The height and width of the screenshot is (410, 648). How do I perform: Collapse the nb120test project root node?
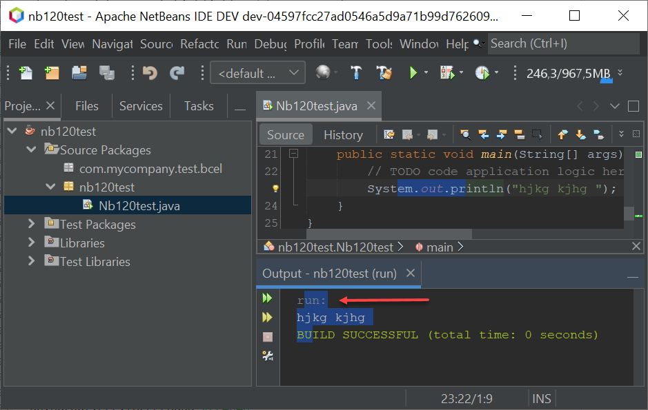coord(12,131)
